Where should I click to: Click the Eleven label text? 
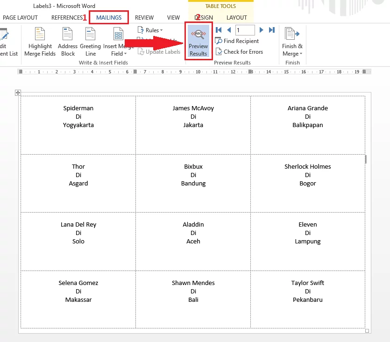(x=308, y=225)
